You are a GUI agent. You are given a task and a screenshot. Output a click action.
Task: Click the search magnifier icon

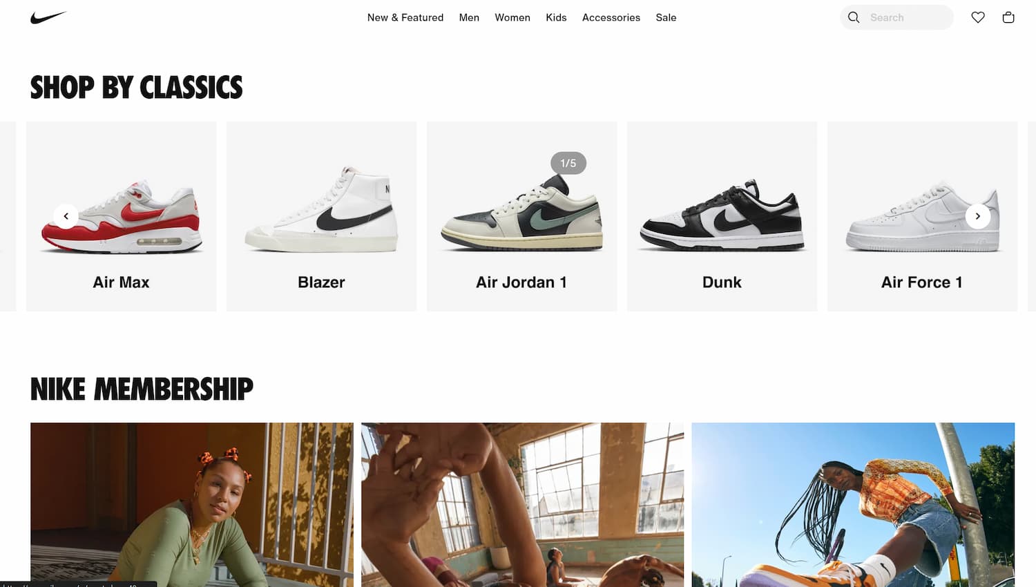click(854, 17)
